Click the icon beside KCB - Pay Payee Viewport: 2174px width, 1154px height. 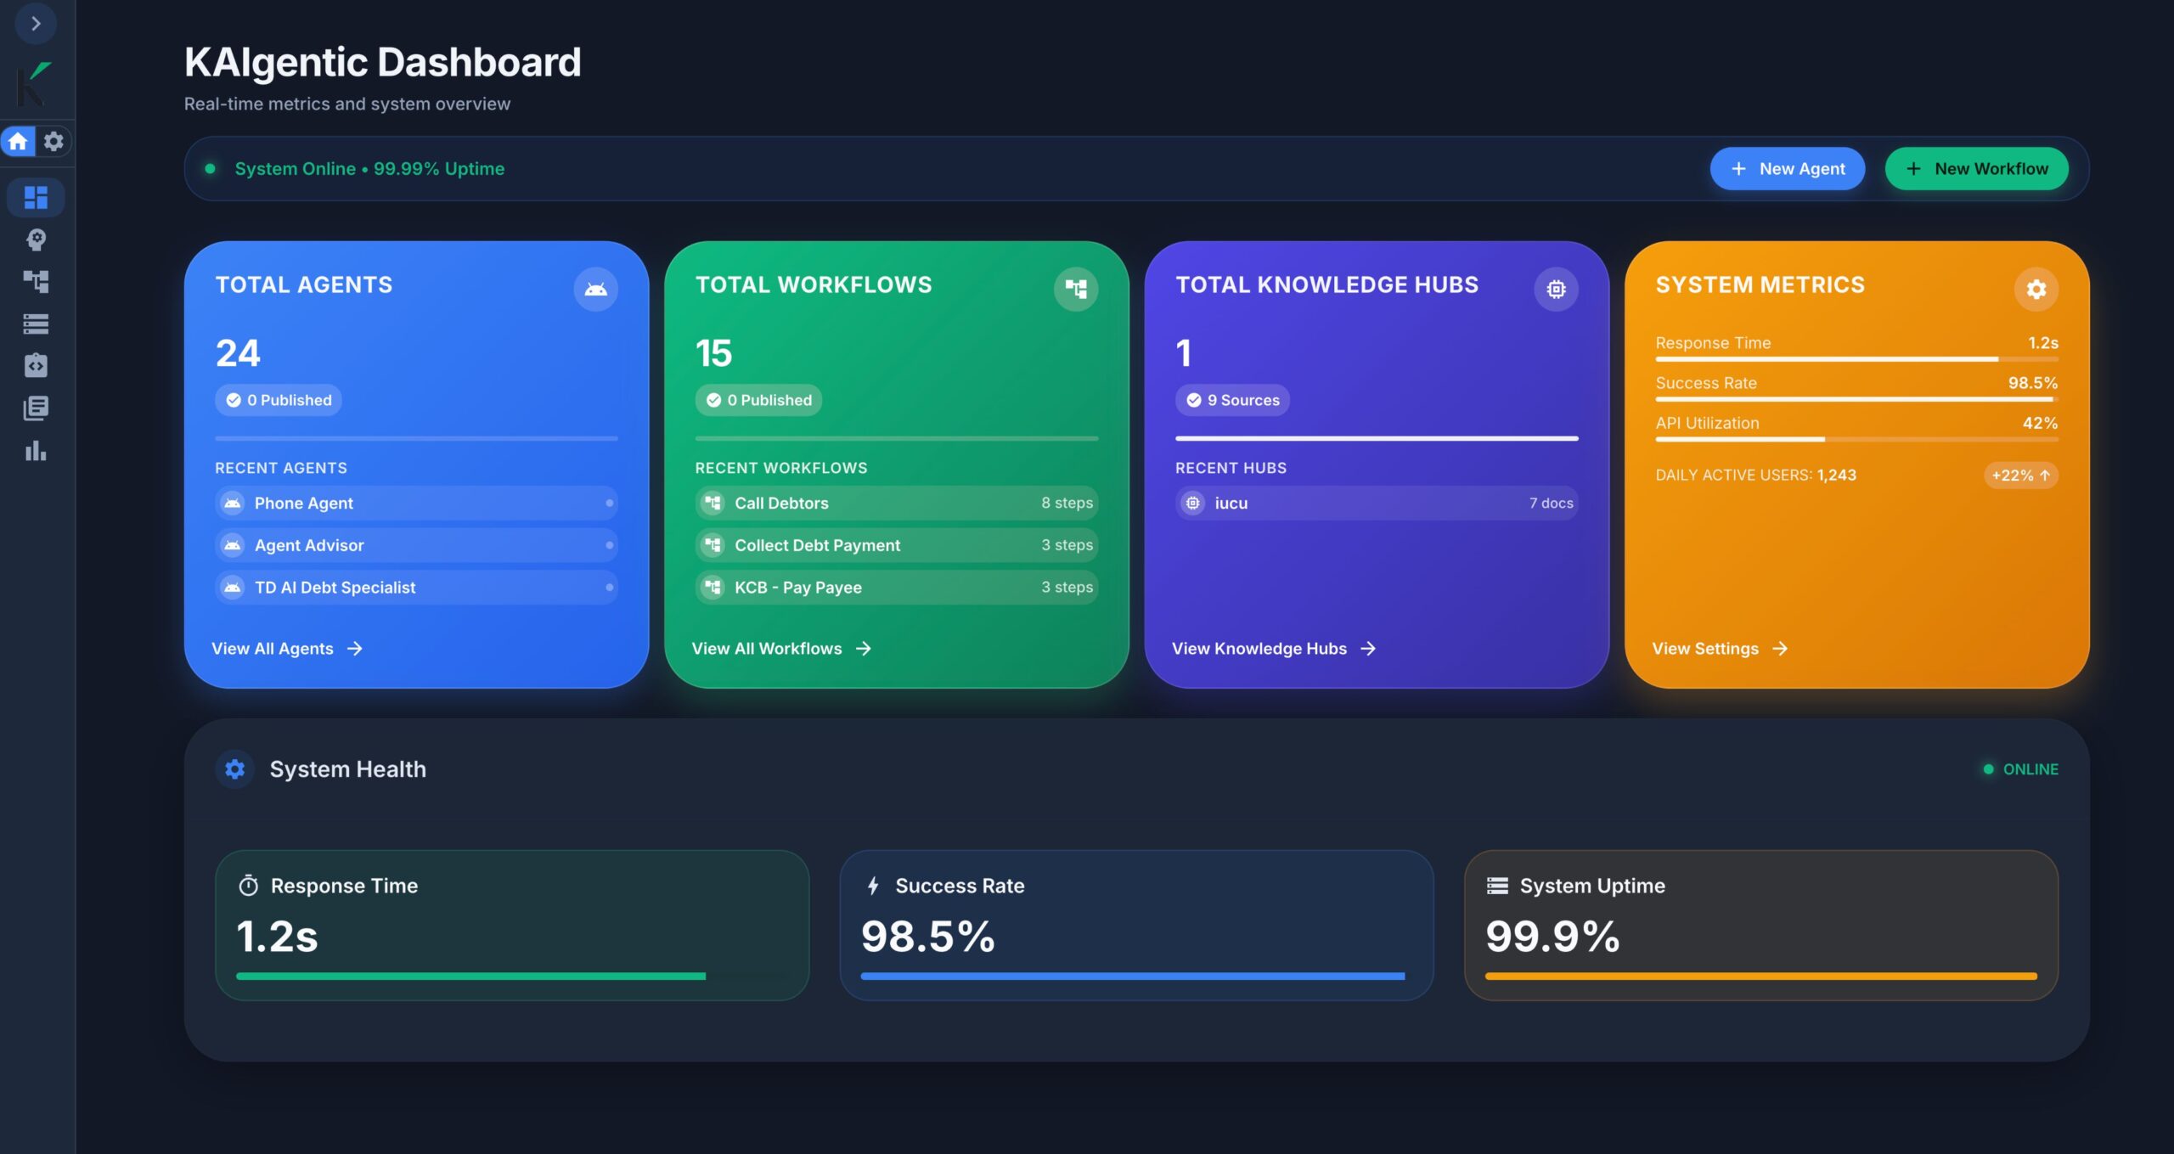(x=713, y=588)
